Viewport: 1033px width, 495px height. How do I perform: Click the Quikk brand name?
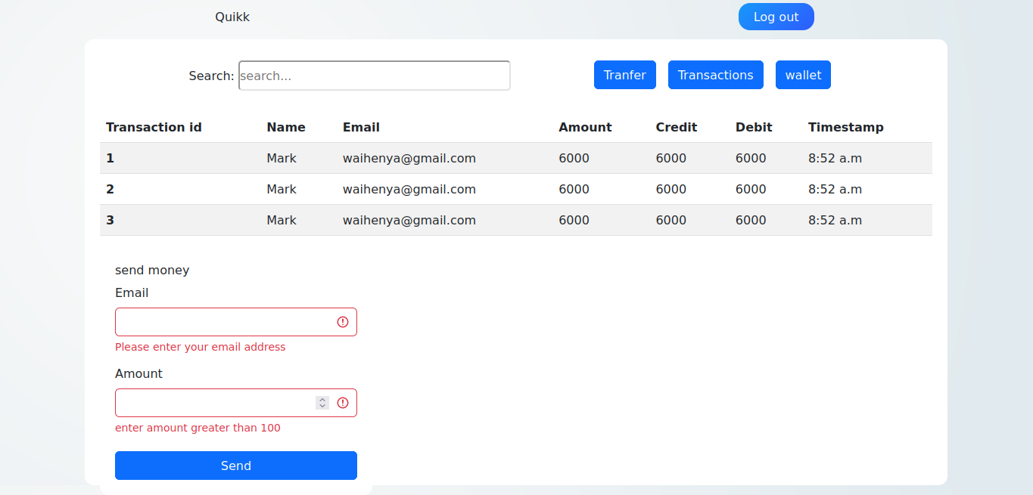coord(232,17)
